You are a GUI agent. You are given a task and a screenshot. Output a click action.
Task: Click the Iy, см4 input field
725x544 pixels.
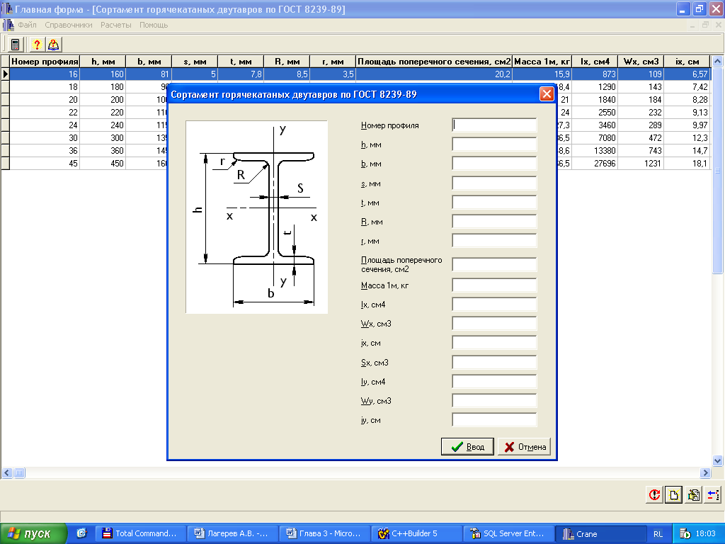(494, 382)
